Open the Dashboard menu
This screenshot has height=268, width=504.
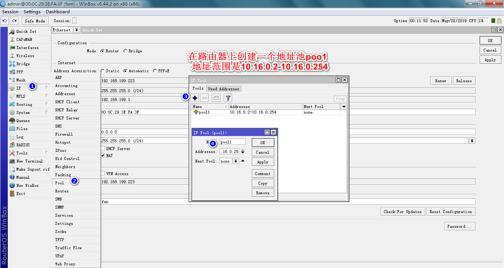[x=58, y=12]
